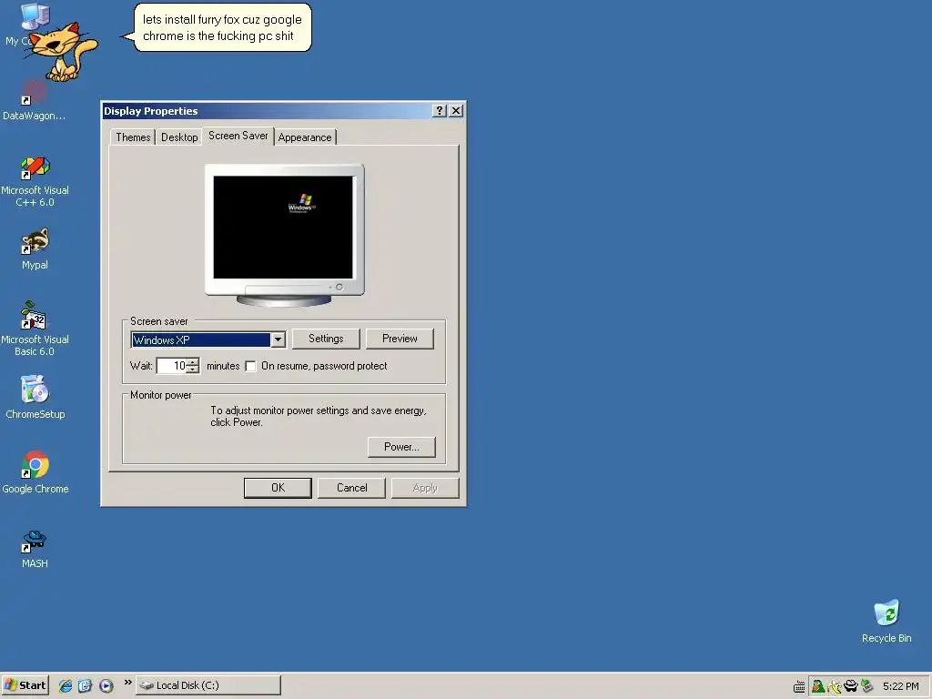Screen dimensions: 932x699
Task: Increase the wait time with up arrow
Action: (193, 362)
